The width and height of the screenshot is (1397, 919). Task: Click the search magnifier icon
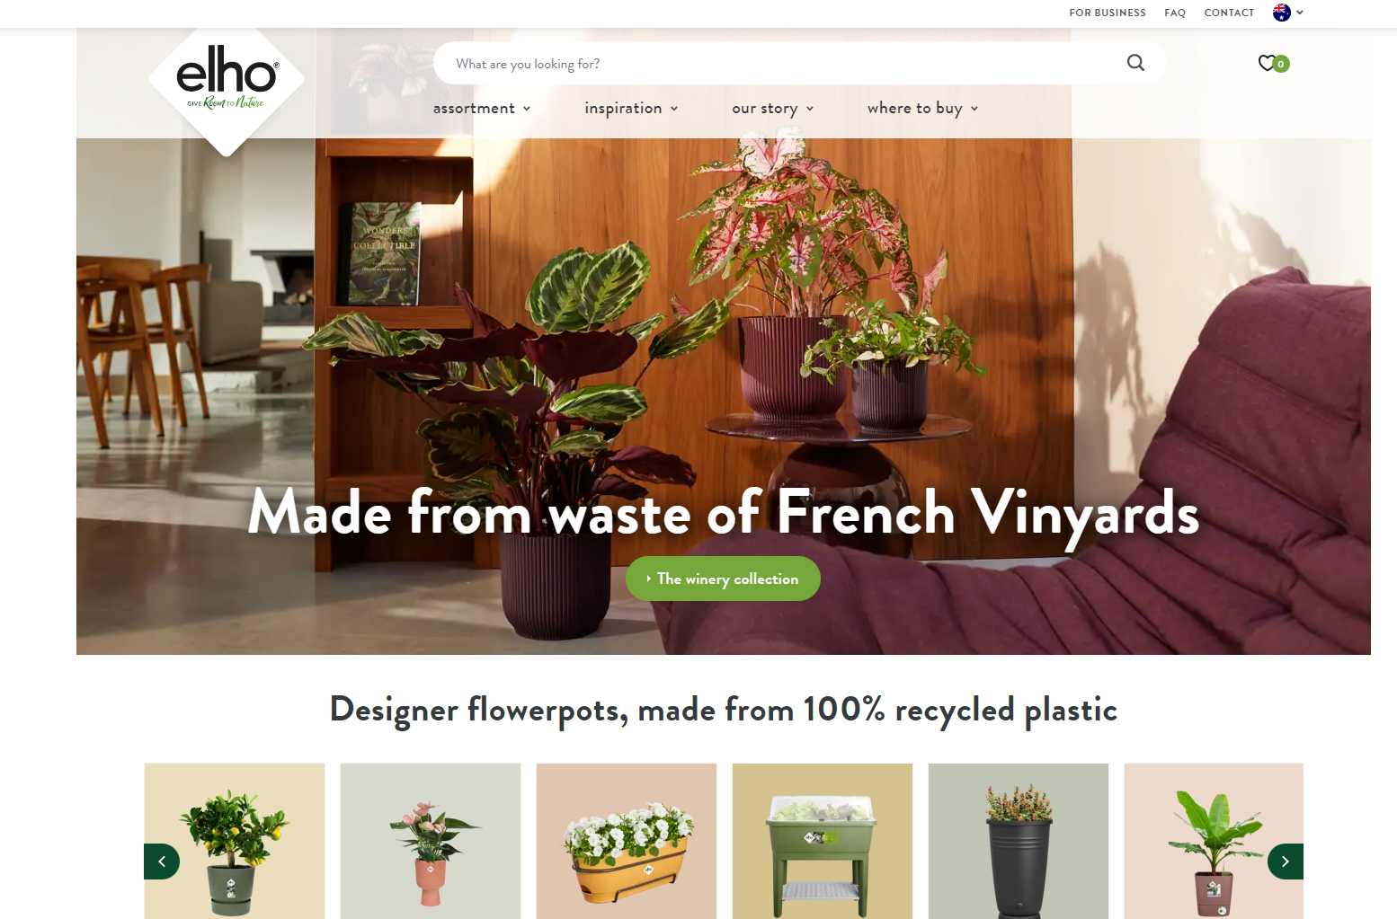pos(1135,63)
